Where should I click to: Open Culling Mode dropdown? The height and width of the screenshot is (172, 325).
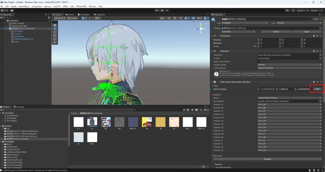(x=289, y=68)
